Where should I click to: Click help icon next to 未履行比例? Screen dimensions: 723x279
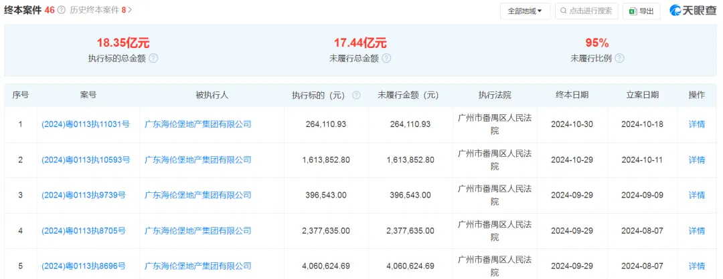coord(620,58)
